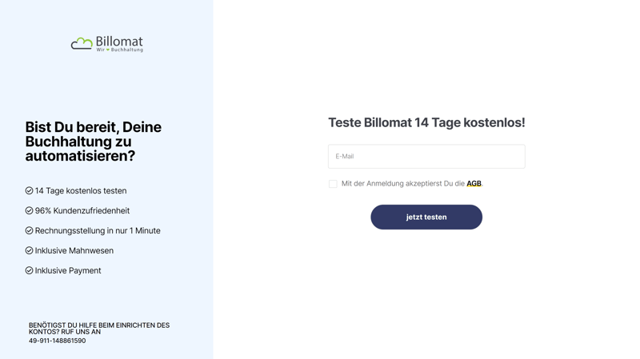
Task: Click the checkmark icon beside "Inklusive Payment"
Action: click(x=29, y=270)
